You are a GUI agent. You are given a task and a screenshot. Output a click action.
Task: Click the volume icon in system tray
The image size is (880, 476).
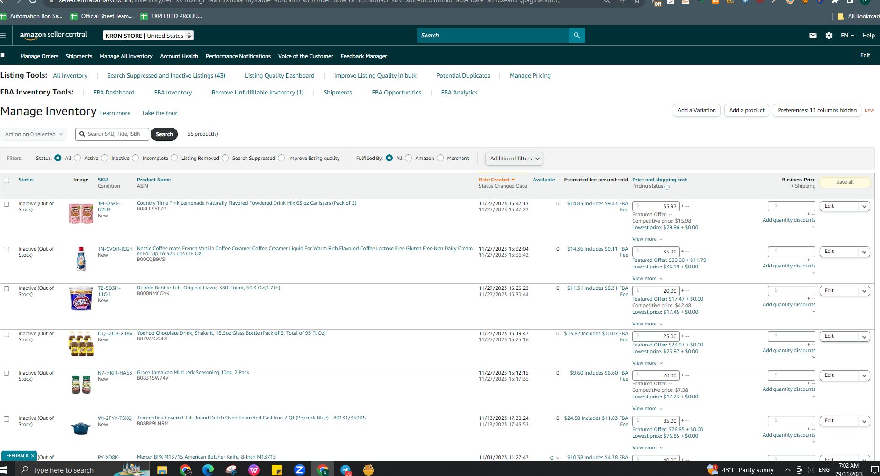[810, 470]
